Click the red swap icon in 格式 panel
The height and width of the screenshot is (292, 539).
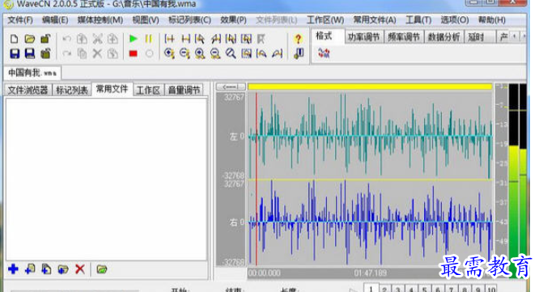coord(324,53)
